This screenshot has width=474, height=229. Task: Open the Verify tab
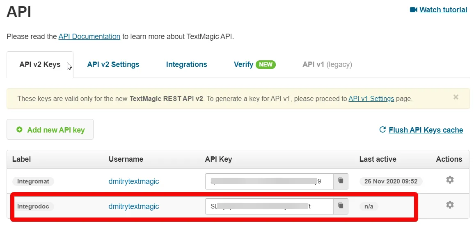point(254,64)
